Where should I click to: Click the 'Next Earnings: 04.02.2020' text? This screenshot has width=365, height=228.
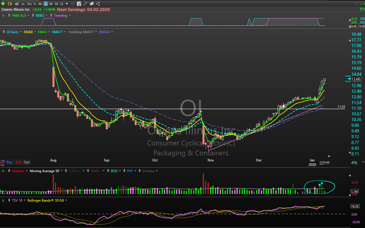(x=83, y=9)
